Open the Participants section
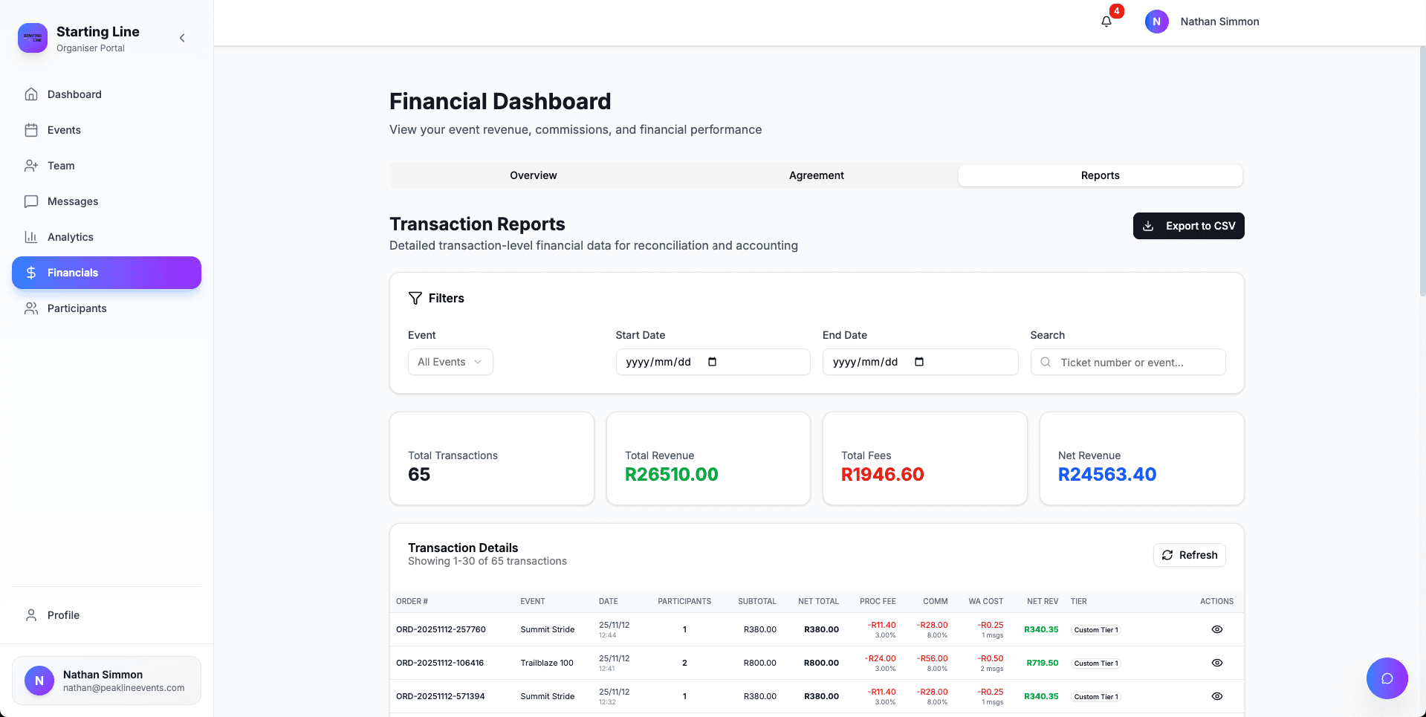This screenshot has width=1426, height=717. click(77, 308)
